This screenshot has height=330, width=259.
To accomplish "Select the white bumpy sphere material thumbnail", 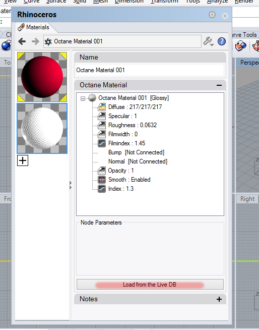I will pos(42,128).
